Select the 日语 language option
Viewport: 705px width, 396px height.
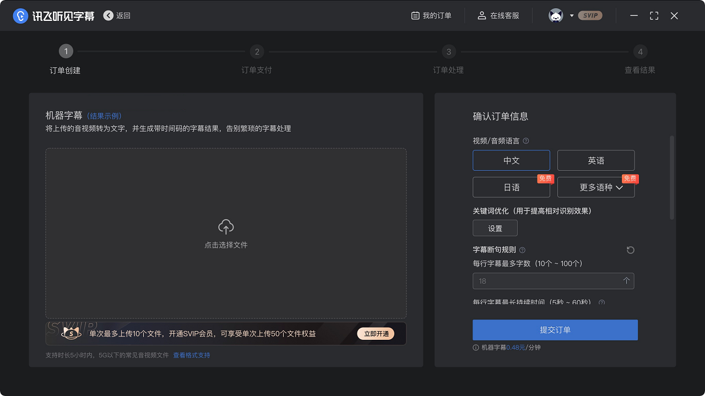coord(511,187)
